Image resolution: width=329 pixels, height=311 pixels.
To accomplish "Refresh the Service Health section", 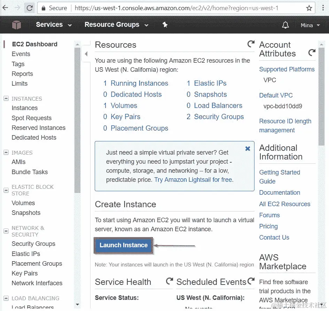I will click(x=170, y=281).
